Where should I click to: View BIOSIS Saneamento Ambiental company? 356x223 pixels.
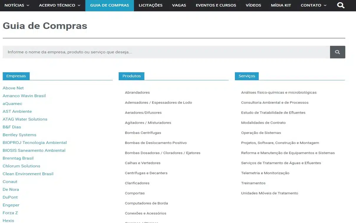click(x=34, y=150)
